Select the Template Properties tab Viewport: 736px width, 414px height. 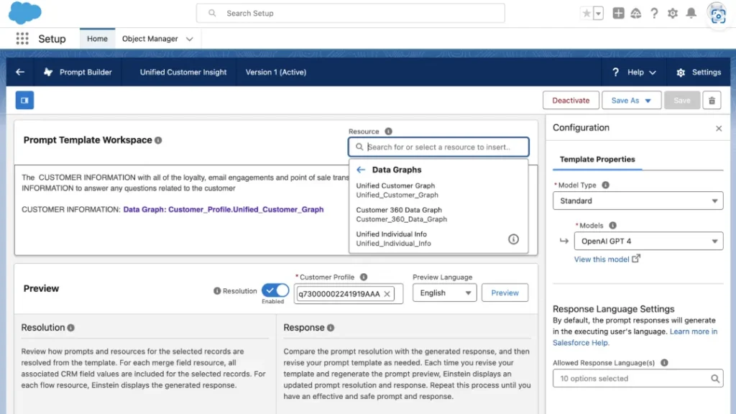(597, 160)
